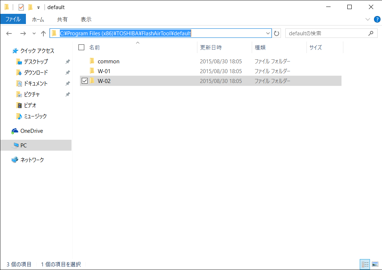Sort by the サイズ column header
The image size is (382, 270).
coord(316,48)
